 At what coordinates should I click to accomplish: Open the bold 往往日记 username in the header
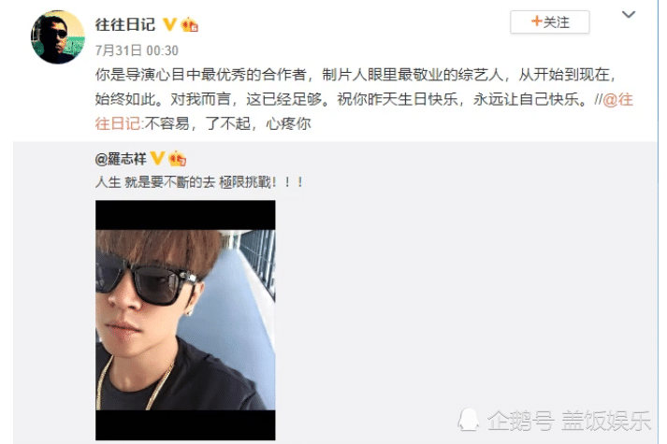[x=125, y=24]
